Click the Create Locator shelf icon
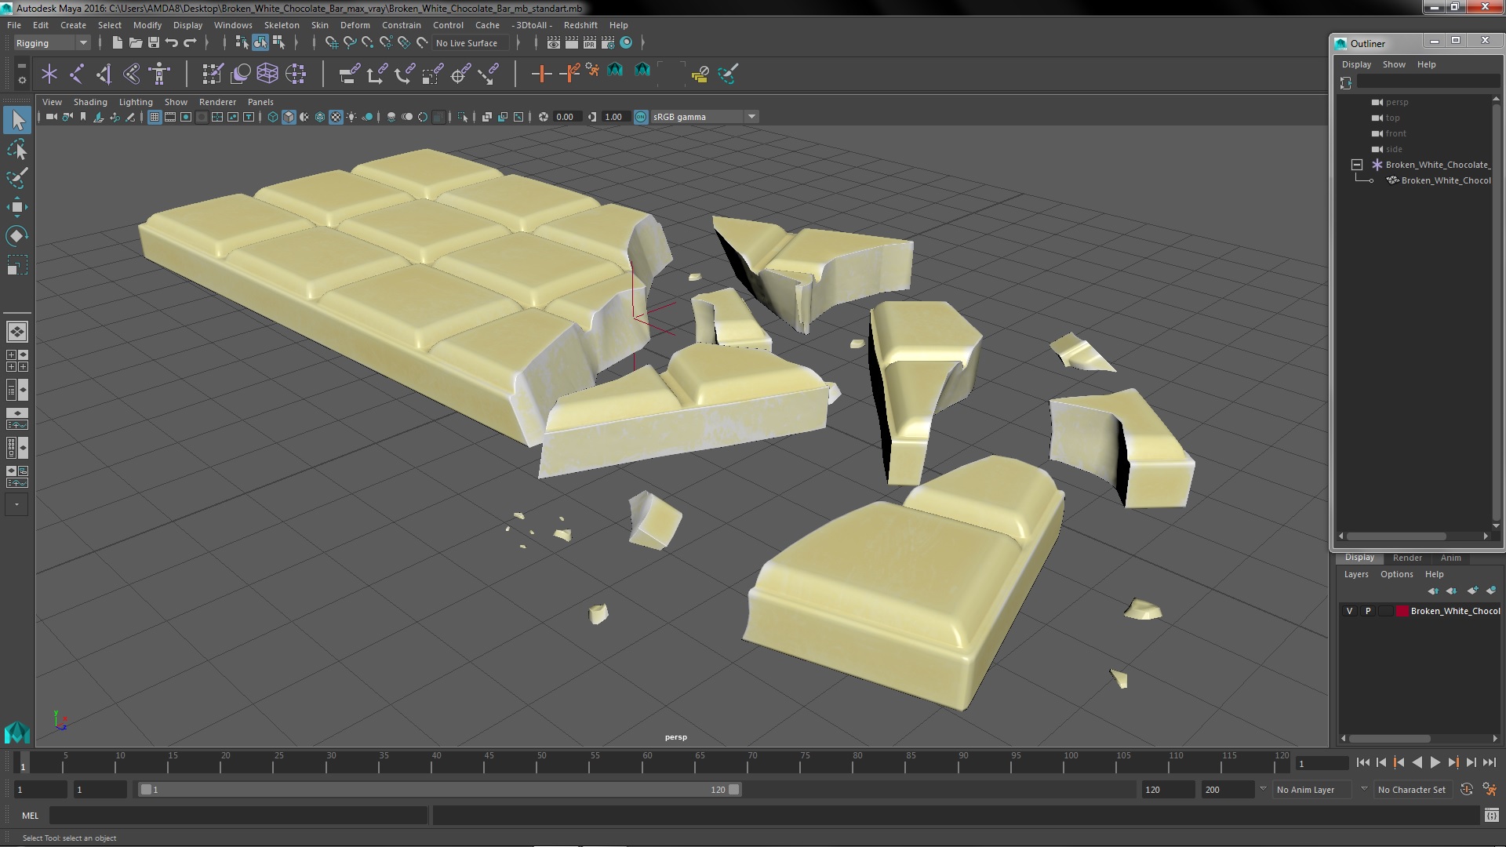1506x847 pixels. [49, 75]
